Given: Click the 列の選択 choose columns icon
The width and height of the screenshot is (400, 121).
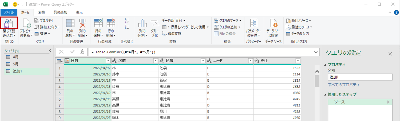Looking at the screenshot, I should pos(70,23).
